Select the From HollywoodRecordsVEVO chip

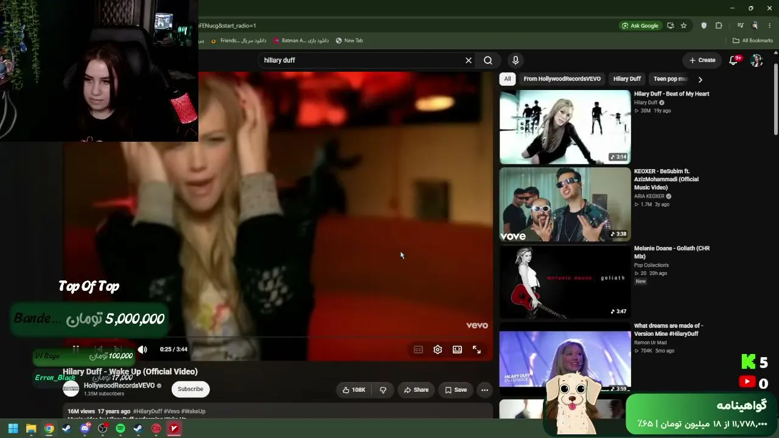(562, 79)
